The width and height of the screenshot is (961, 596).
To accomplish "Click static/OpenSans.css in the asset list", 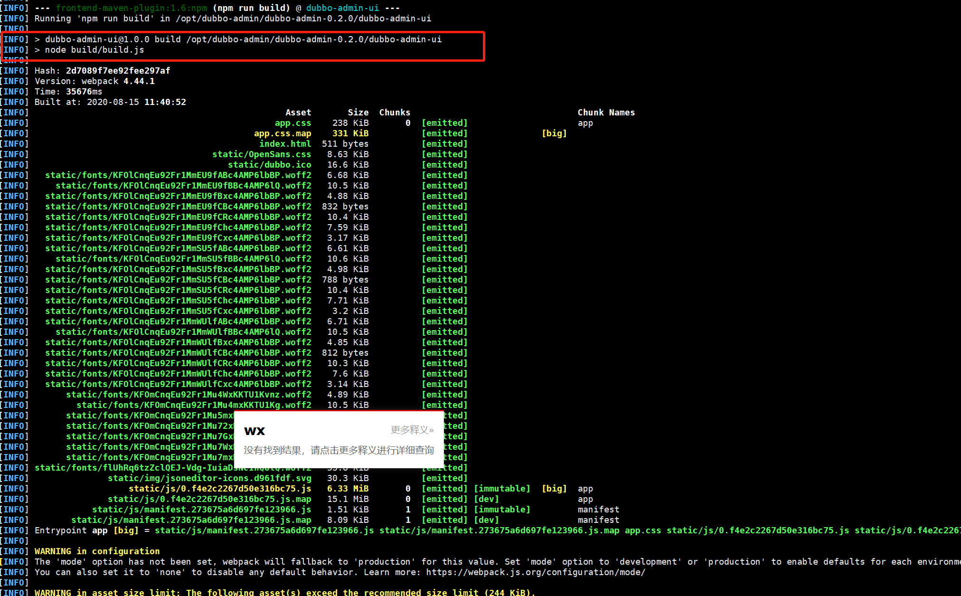I will 262,154.
